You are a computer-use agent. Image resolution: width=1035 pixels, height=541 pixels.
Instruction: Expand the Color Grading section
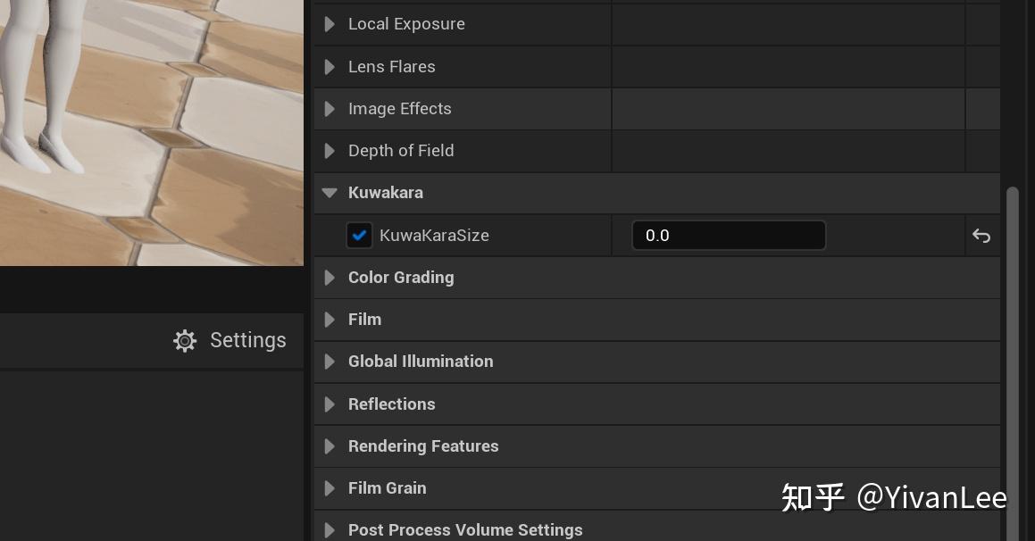click(x=330, y=277)
